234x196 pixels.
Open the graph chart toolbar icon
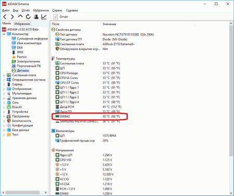(x=44, y=17)
